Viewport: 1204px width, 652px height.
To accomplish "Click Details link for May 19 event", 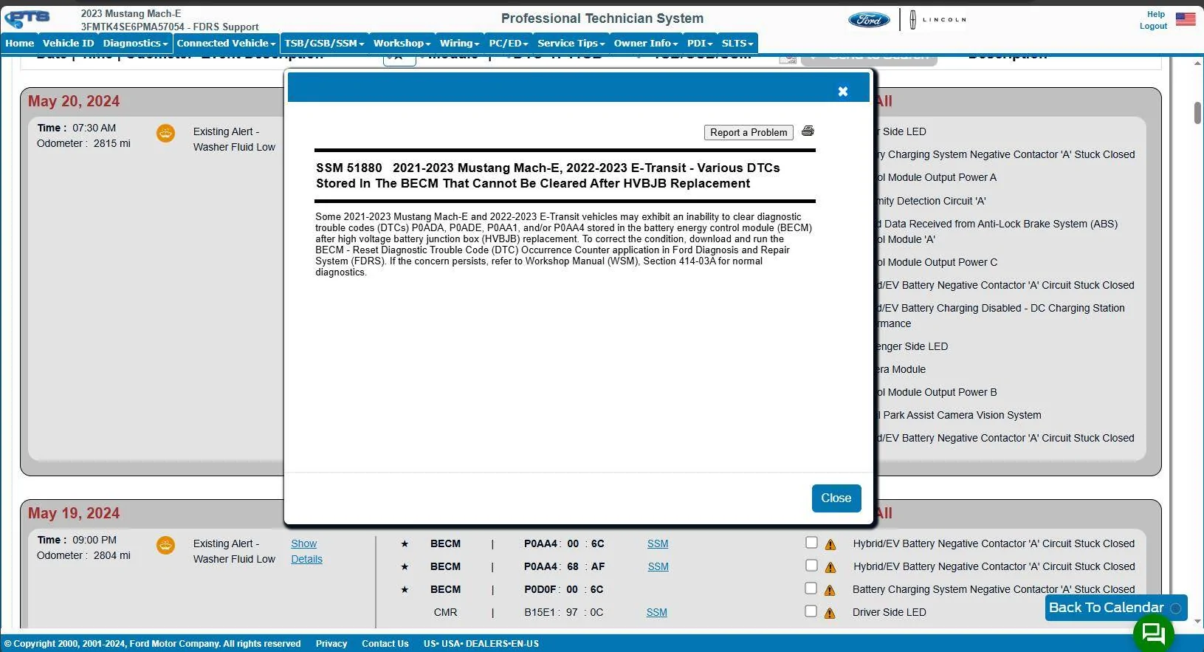I will [306, 559].
